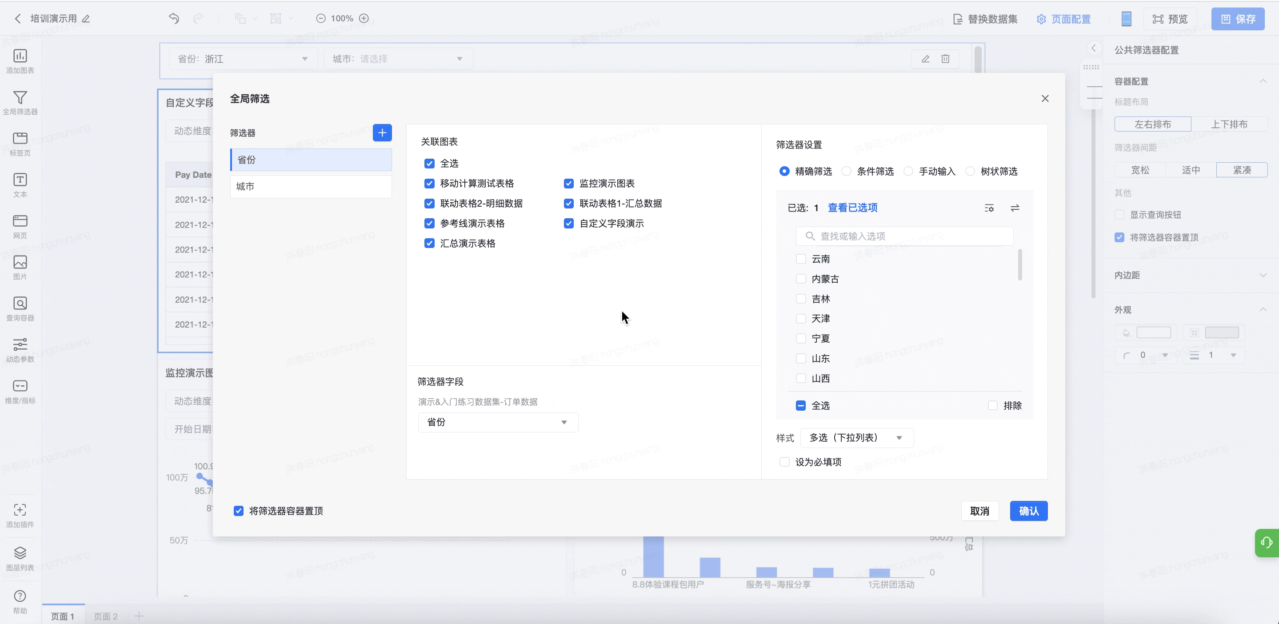This screenshot has height=624, width=1279.
Task: Open 帮助 in sidebar
Action: (20, 602)
